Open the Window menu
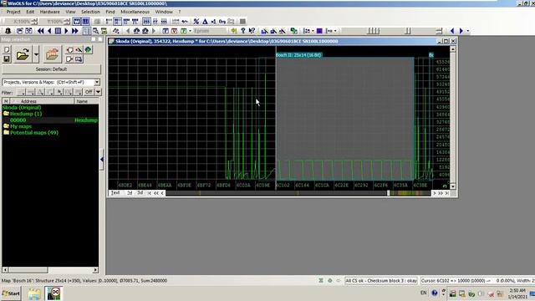Image resolution: width=535 pixels, height=301 pixels. click(x=164, y=12)
